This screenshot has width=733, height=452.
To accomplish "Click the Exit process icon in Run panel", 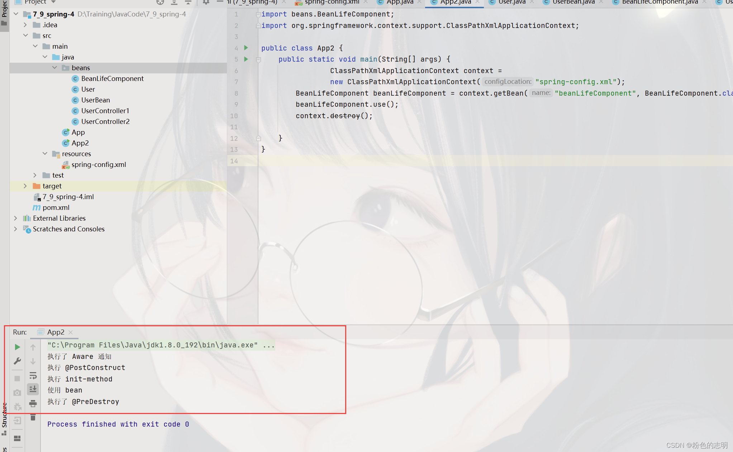I will (x=17, y=420).
